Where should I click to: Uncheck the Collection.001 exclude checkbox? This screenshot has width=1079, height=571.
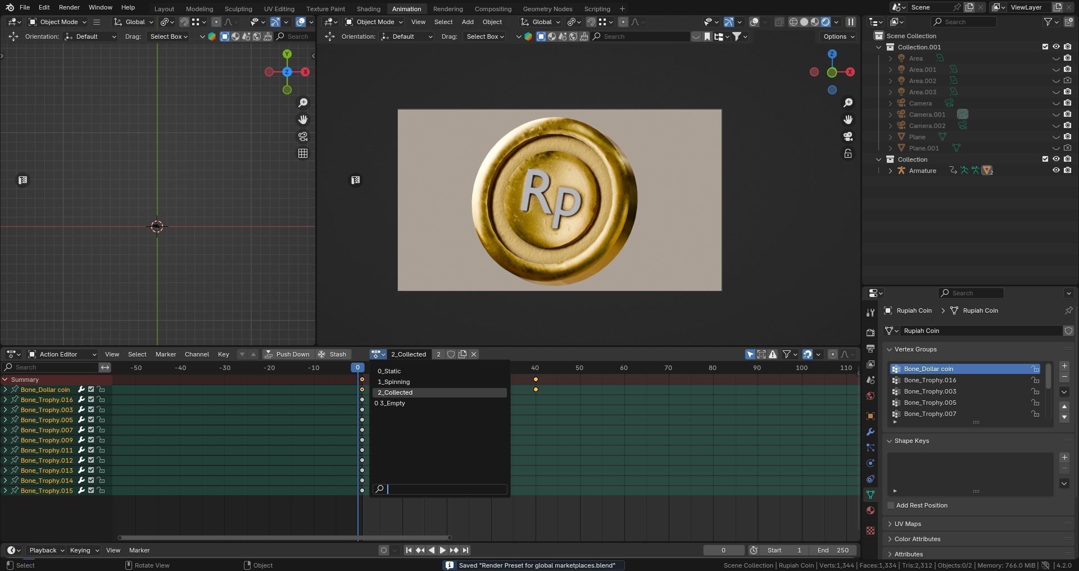pyautogui.click(x=1045, y=47)
